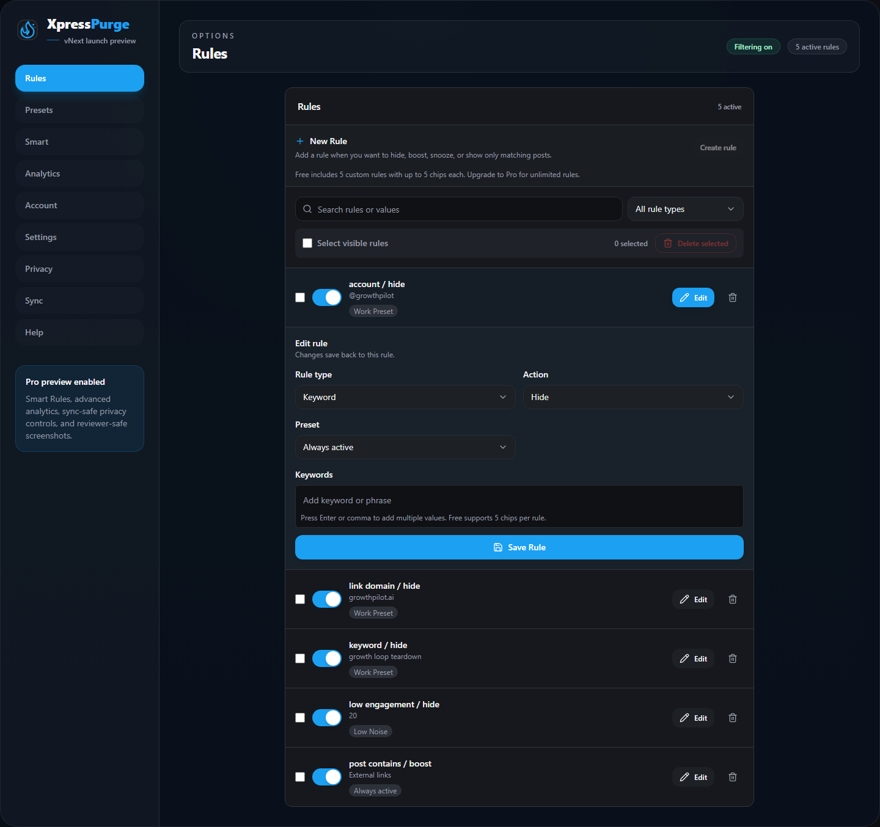
Task: Open the Rules section in the sidebar
Action: 79,78
